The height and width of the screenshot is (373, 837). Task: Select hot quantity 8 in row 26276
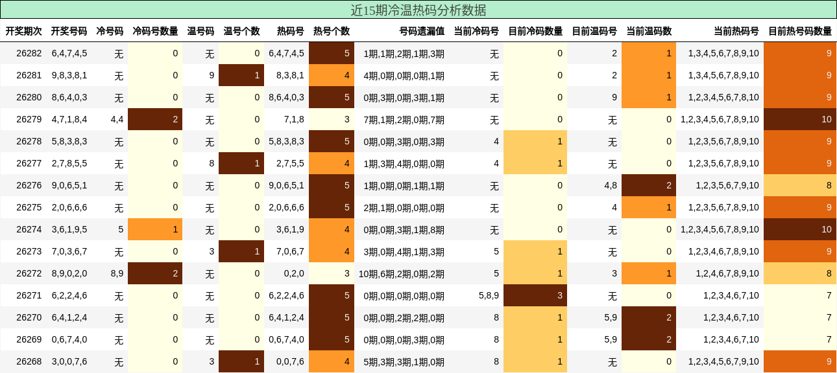pos(800,185)
